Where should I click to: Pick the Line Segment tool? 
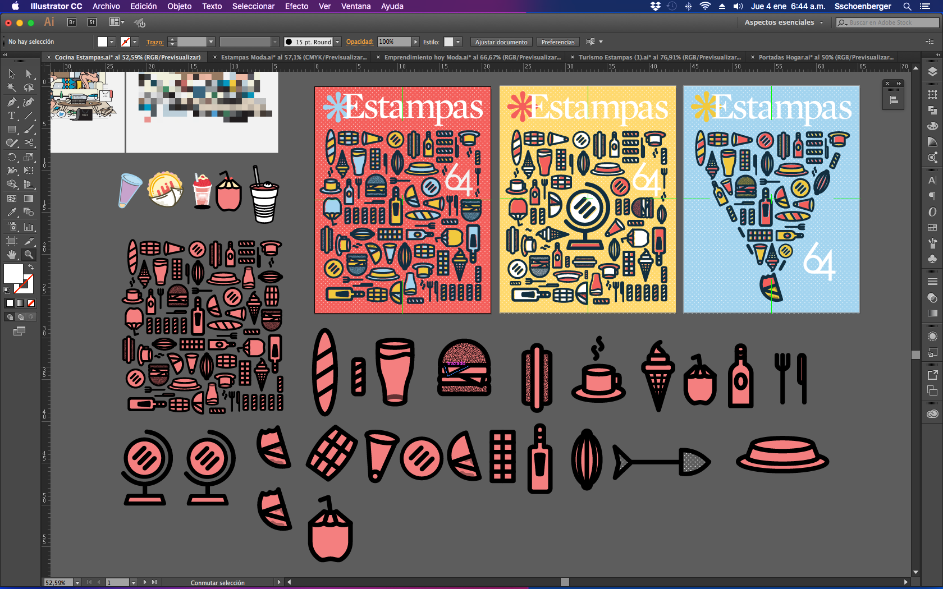[x=29, y=116]
